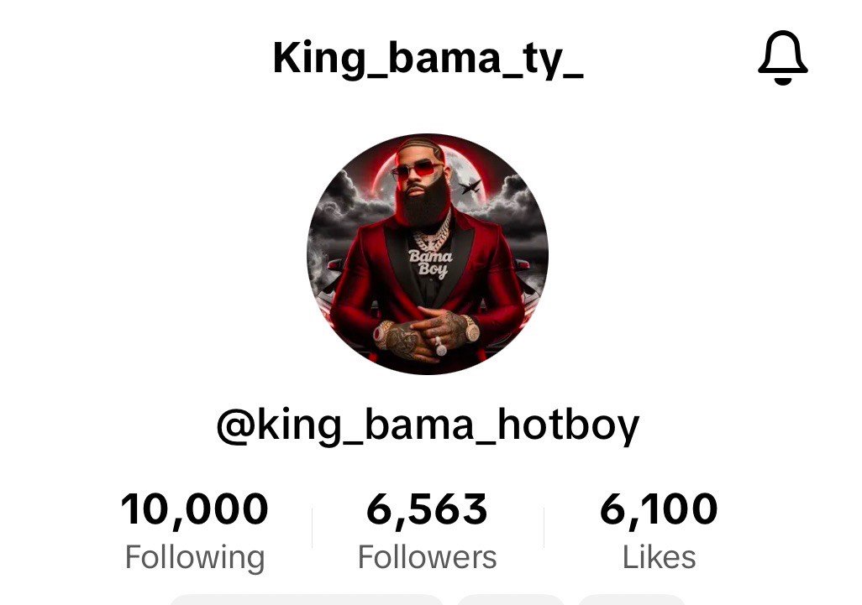Click the airplane silhouette in profile photo
Image resolution: width=862 pixels, height=605 pixels.
470,187
